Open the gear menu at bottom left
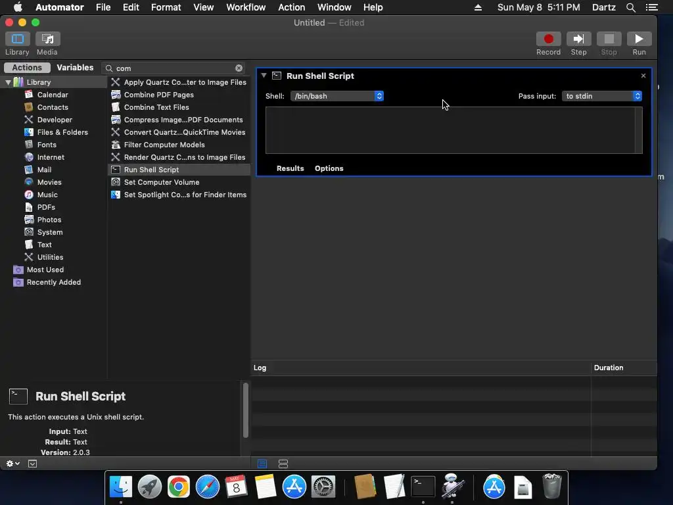 tap(13, 464)
